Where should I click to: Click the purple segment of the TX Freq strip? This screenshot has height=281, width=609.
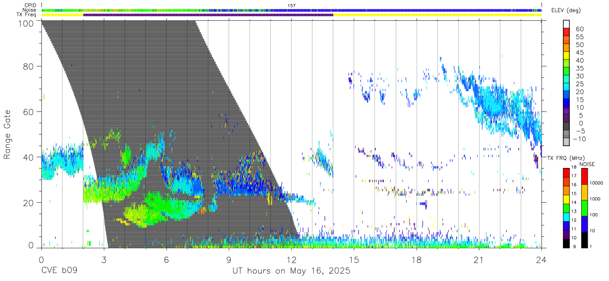pos(208,15)
